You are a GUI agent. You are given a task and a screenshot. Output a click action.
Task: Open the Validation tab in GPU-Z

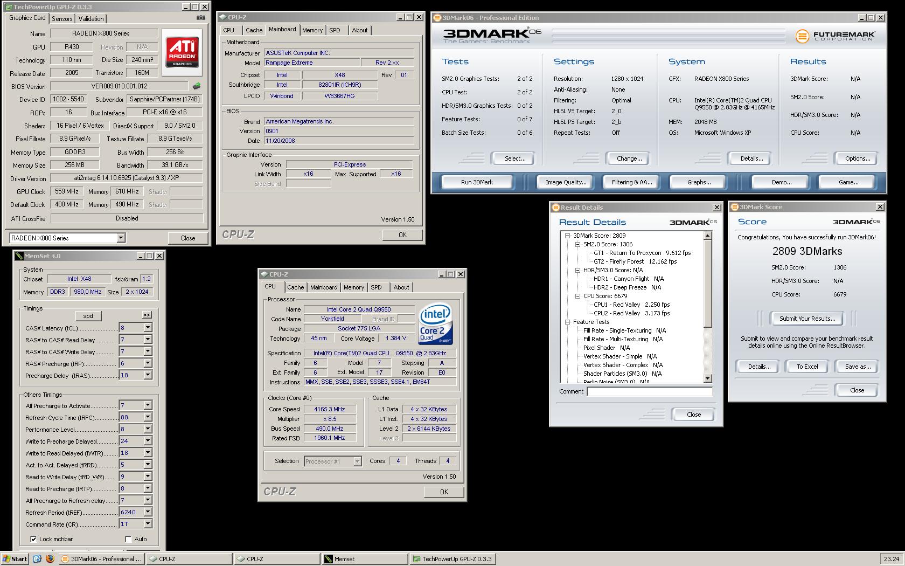[x=91, y=19]
